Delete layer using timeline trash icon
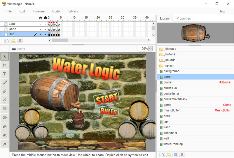 20,41
